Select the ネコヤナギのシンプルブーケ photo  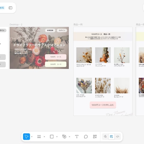pos(103,85)
